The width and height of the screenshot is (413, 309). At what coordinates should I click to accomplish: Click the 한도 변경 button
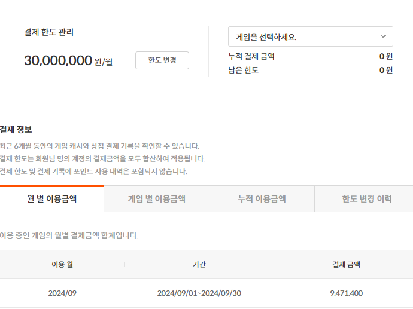point(162,60)
